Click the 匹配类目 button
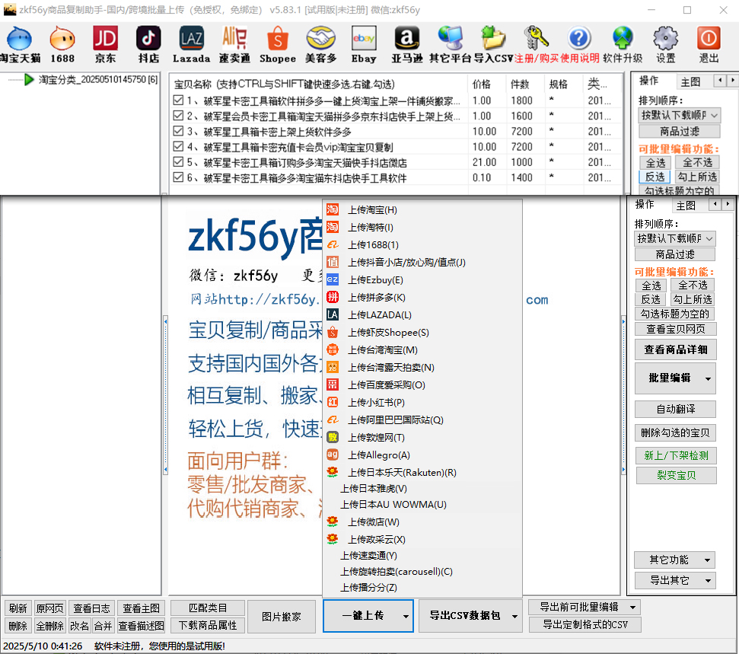The height and width of the screenshot is (654, 739). tap(208, 608)
